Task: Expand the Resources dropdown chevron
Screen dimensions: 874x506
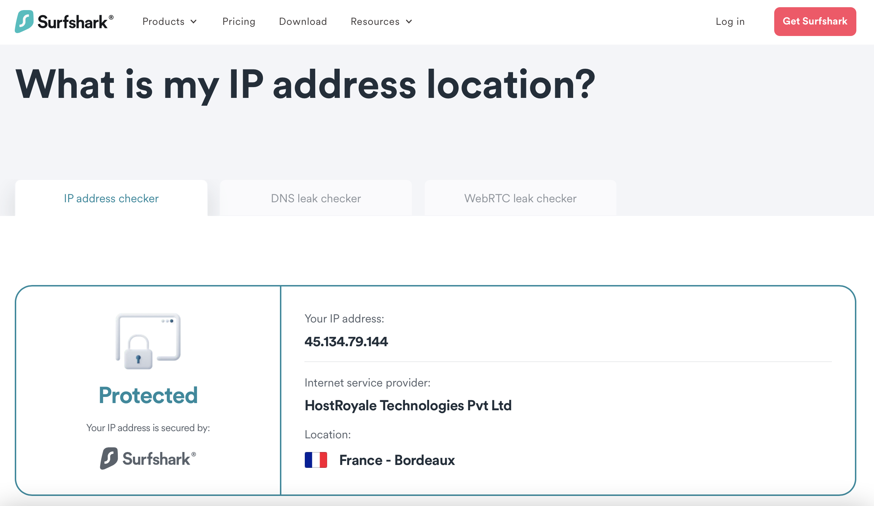Action: click(x=409, y=22)
